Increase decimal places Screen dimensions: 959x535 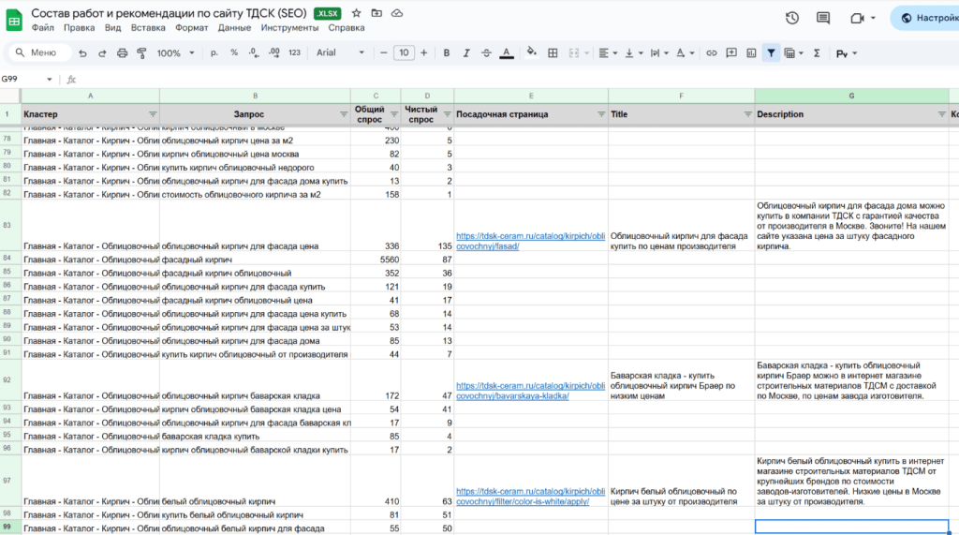pos(274,53)
